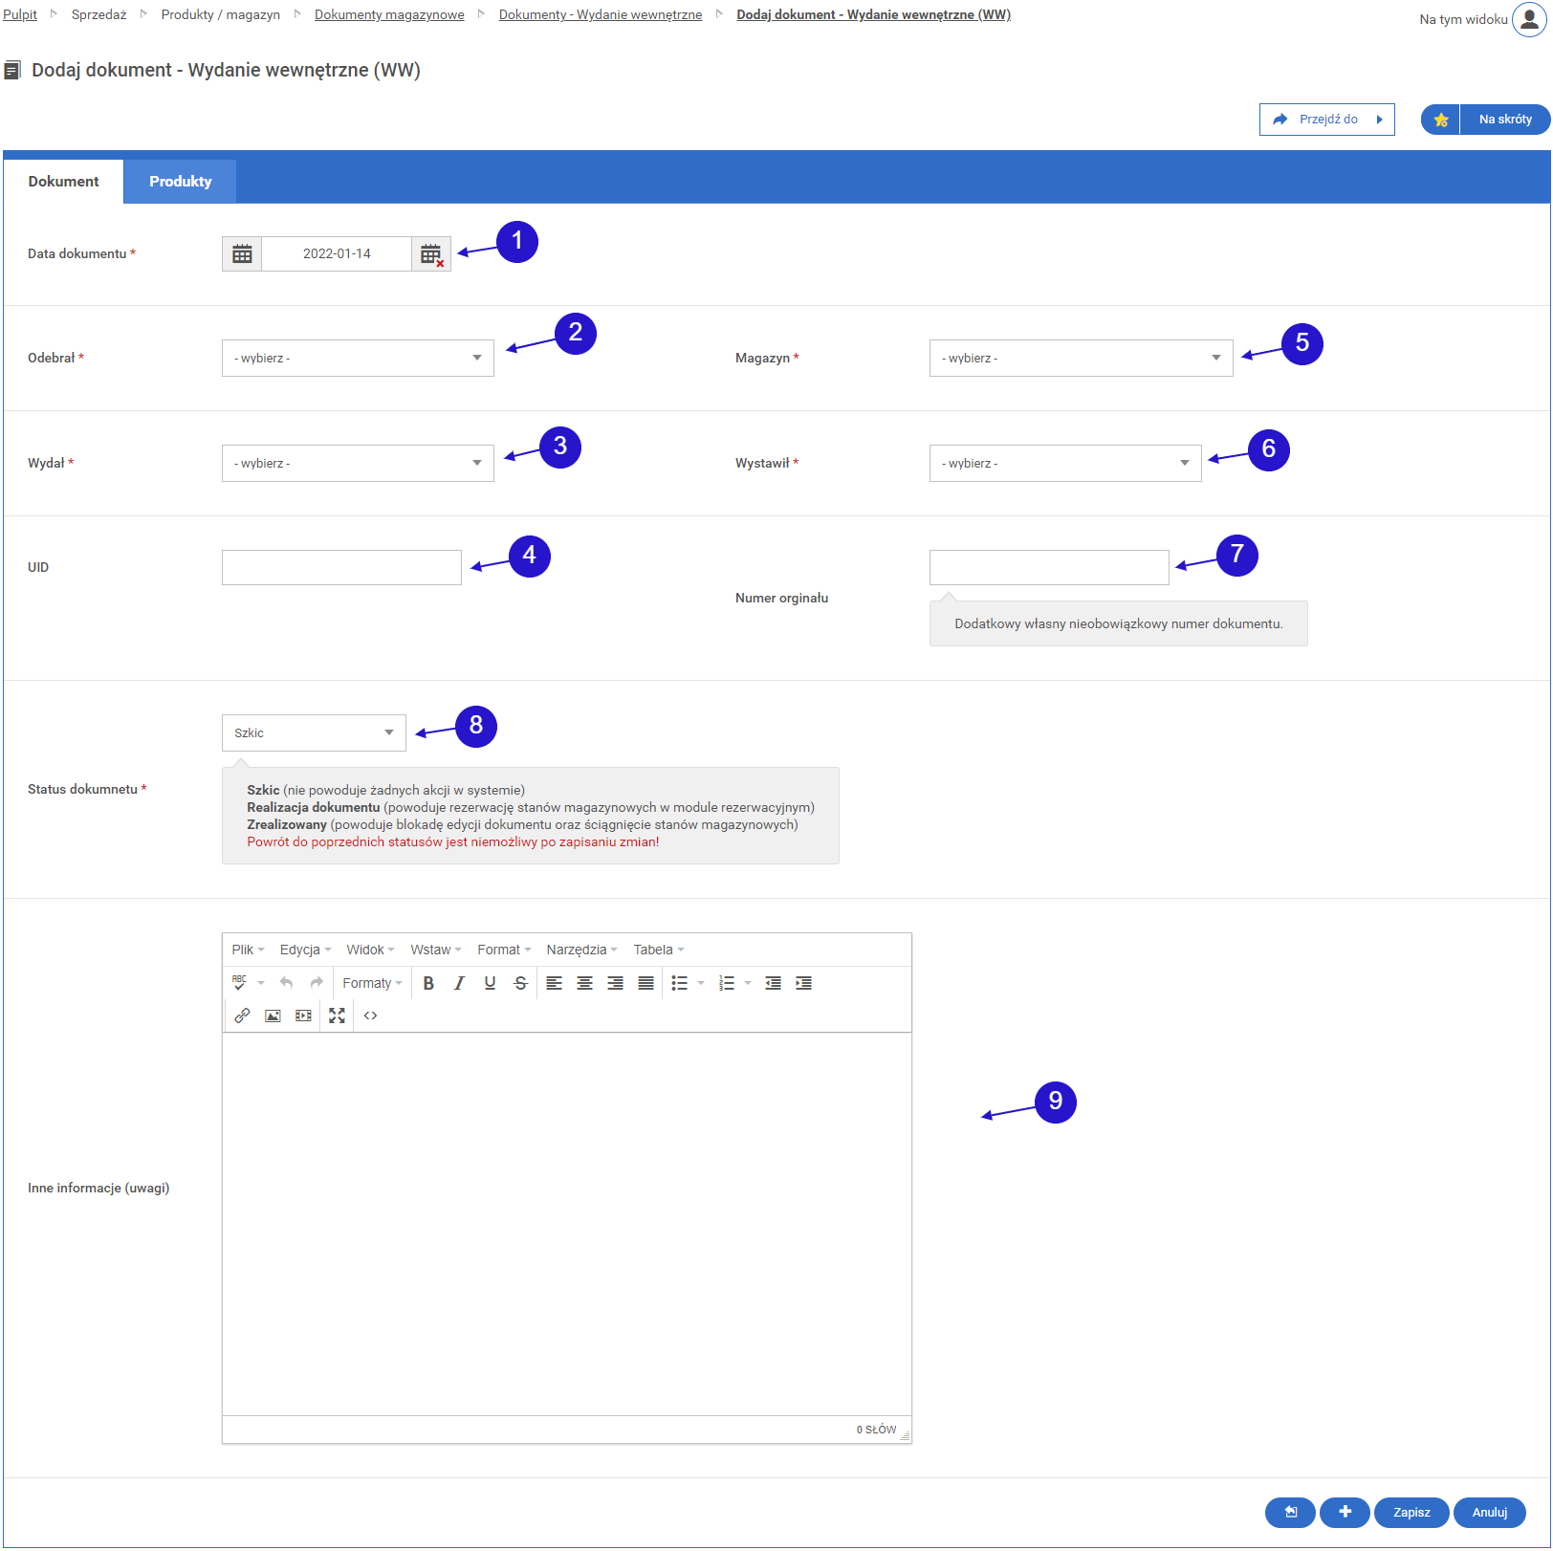
Task: Open the Tabela menu in the editor
Action: (659, 950)
